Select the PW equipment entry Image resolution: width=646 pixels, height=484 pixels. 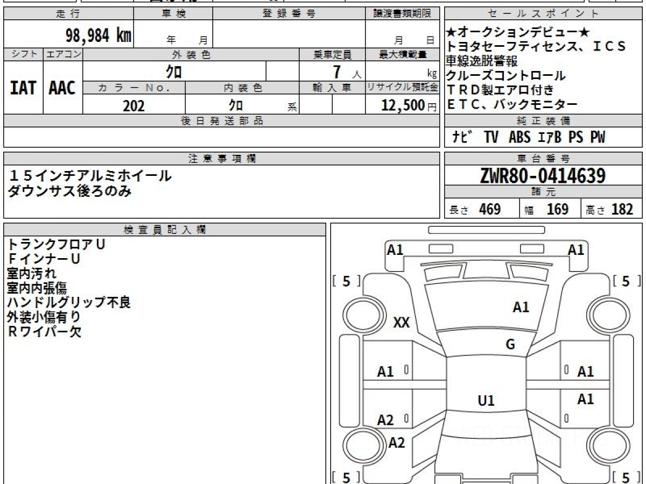coord(598,137)
